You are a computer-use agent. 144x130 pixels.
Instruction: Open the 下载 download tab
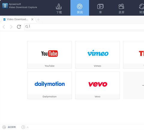[59, 8]
